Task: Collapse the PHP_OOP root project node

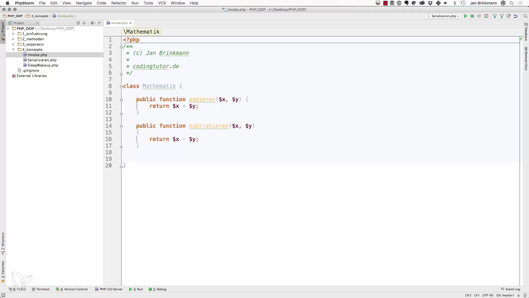Action: pos(8,28)
